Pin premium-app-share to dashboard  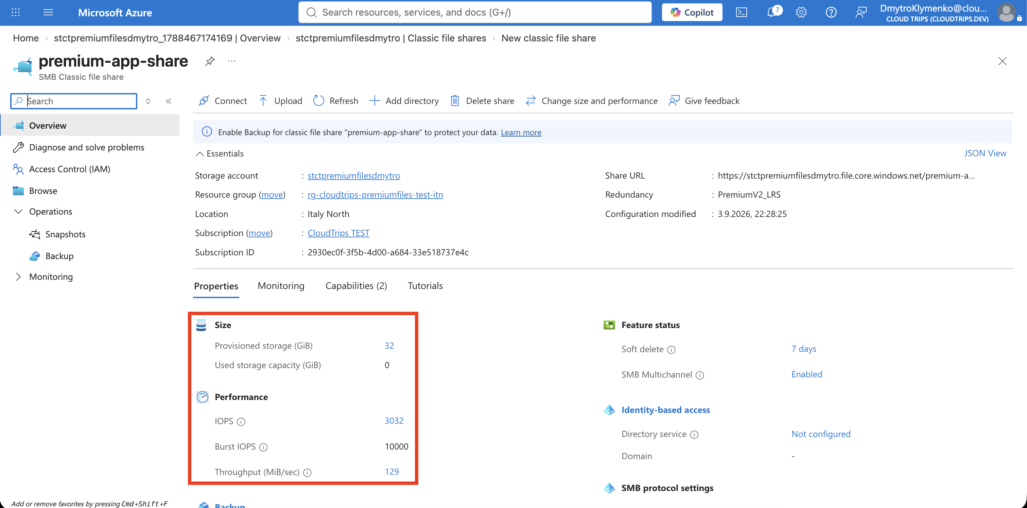tap(210, 61)
